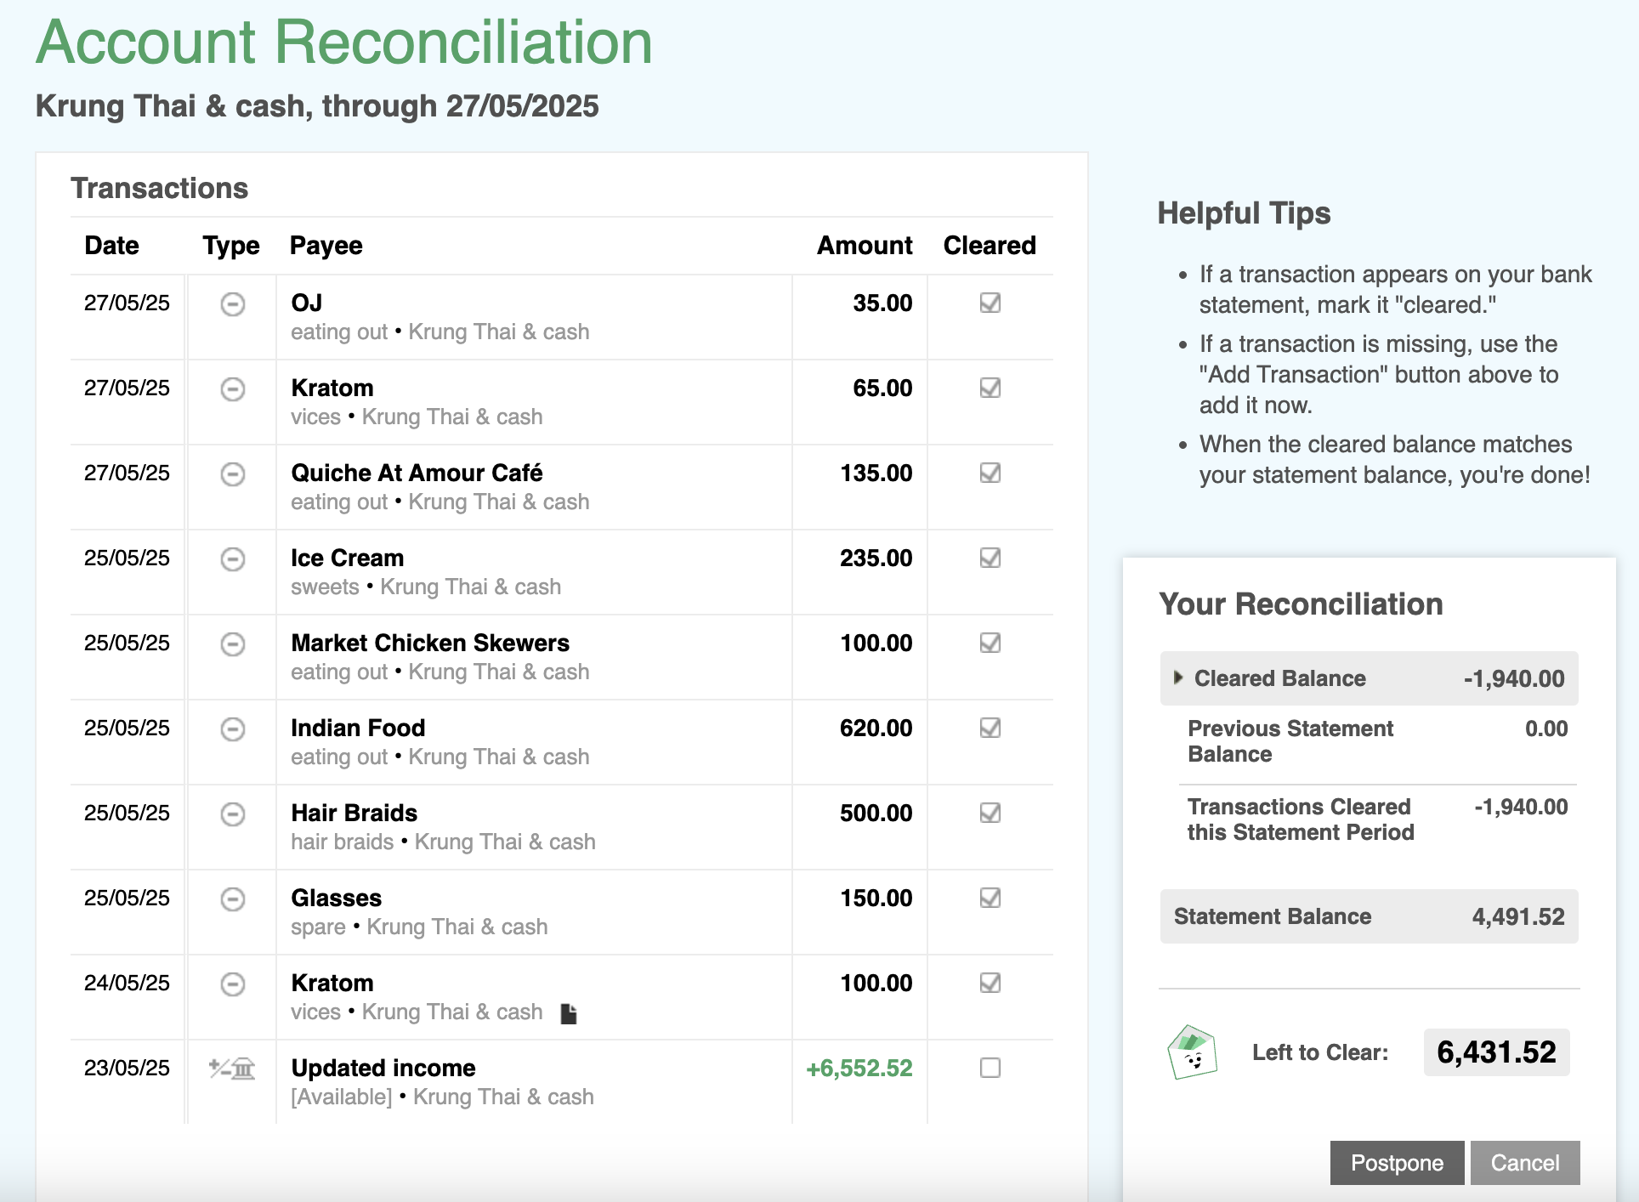1639x1202 pixels.
Task: Uncheck cleared box for Market Chicken Skewers
Action: [990, 643]
